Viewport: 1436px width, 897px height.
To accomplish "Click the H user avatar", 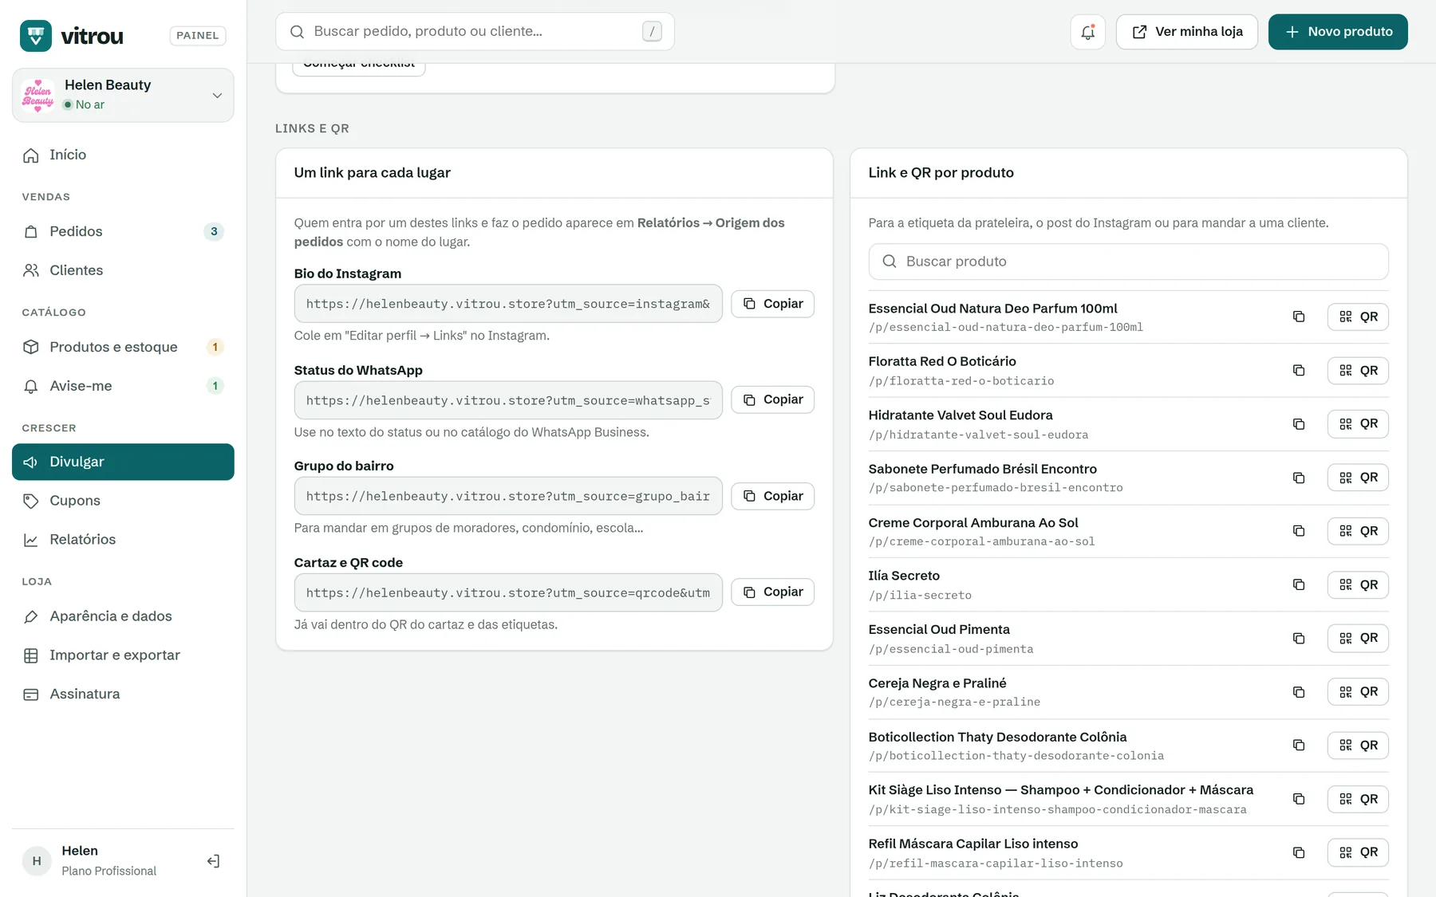I will coord(37,861).
